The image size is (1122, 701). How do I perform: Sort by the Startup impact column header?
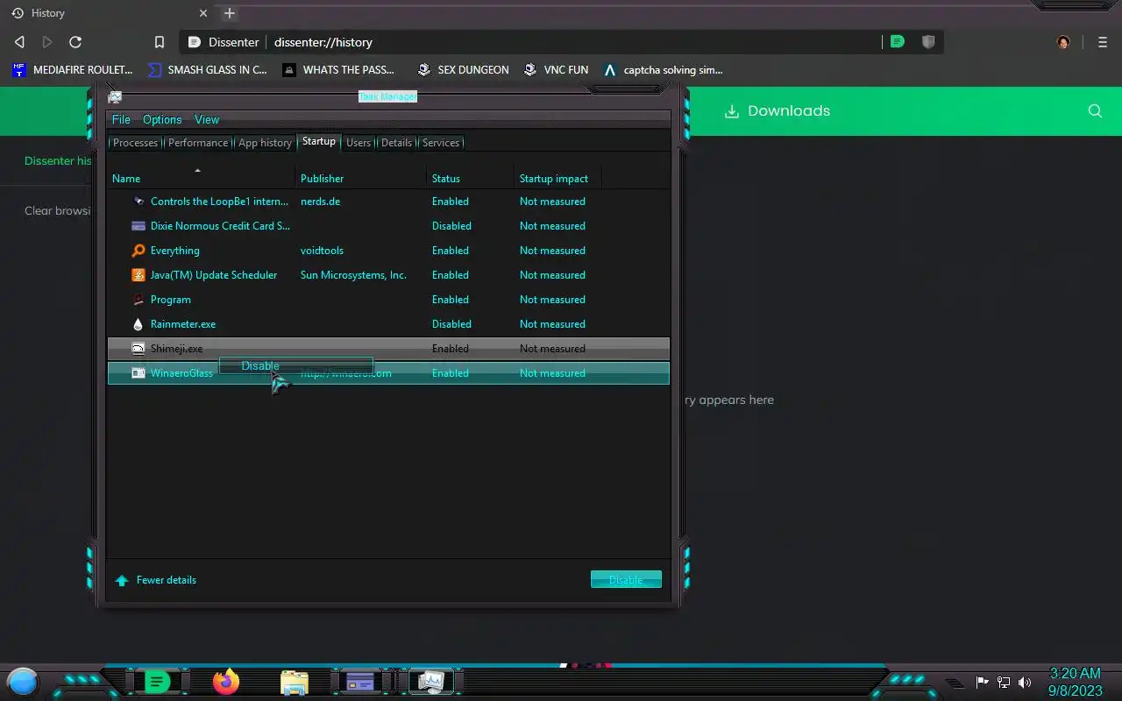[557, 178]
